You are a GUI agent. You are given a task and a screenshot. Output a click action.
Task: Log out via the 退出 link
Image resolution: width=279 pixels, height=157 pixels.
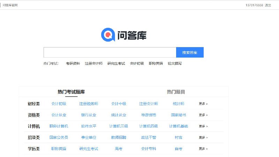pyautogui.click(x=268, y=5)
